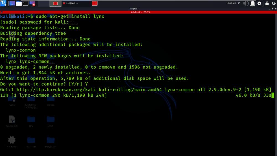Click 'Building dependency tree' line

(33, 34)
